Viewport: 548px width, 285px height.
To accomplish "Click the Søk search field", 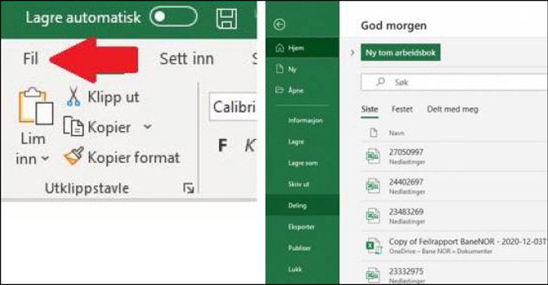I will point(451,82).
